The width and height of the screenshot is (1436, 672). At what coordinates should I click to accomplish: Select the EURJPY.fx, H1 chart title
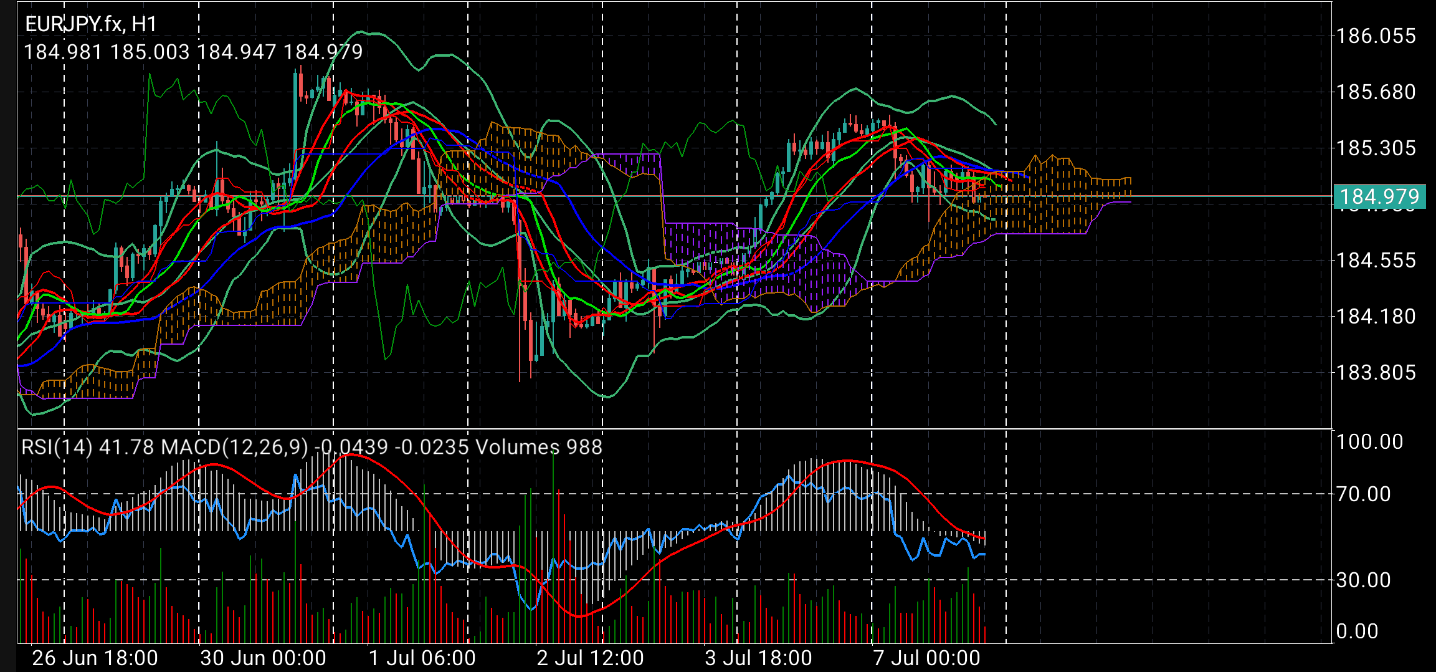91,24
